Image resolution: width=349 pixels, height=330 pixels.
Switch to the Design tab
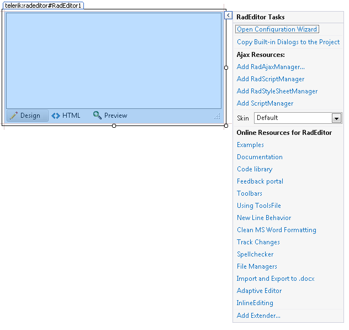point(28,116)
